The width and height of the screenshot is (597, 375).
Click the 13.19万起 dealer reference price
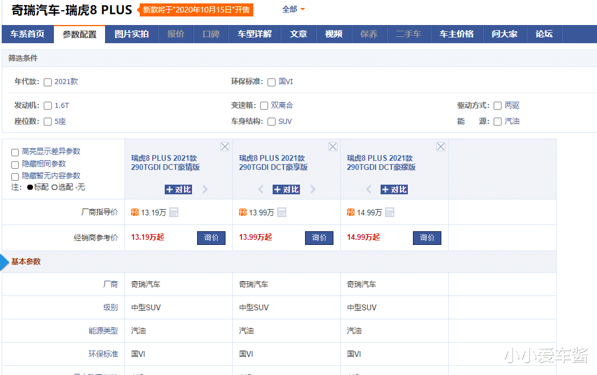[x=147, y=237]
